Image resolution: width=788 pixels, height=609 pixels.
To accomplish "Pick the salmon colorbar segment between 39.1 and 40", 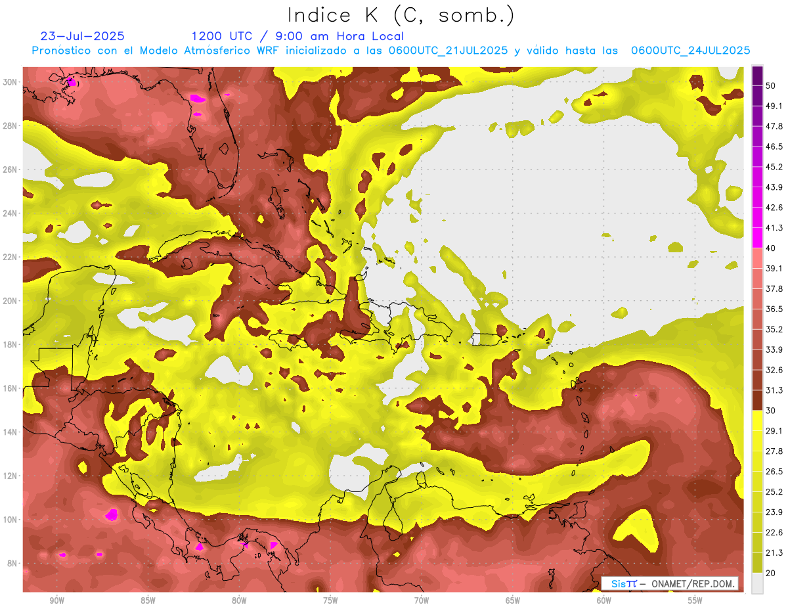I will [x=758, y=258].
